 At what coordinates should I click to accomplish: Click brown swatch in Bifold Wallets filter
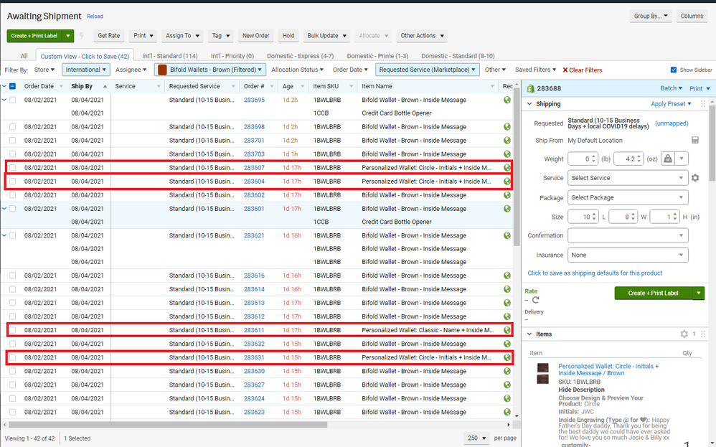click(162, 70)
